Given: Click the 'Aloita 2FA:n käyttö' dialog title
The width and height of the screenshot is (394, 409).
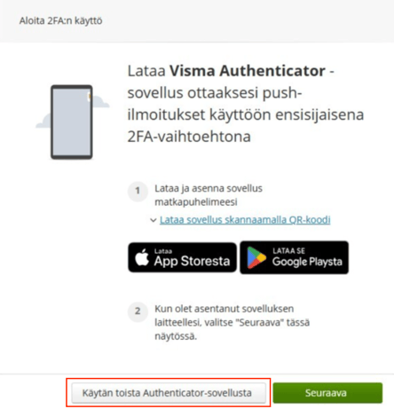Looking at the screenshot, I should (x=61, y=21).
